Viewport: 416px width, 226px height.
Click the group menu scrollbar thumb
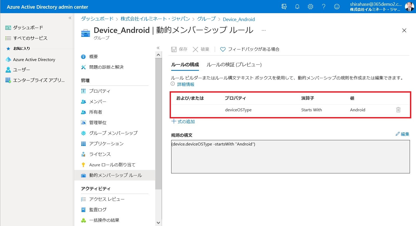[158, 124]
